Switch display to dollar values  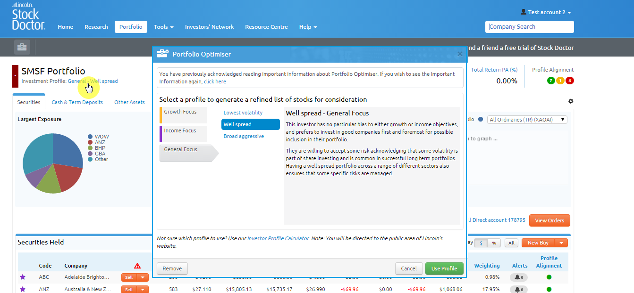pyautogui.click(x=481, y=243)
